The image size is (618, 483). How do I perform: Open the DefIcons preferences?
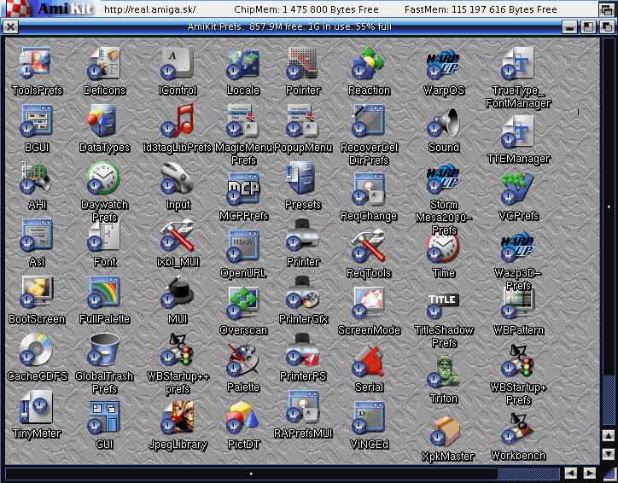pyautogui.click(x=103, y=63)
